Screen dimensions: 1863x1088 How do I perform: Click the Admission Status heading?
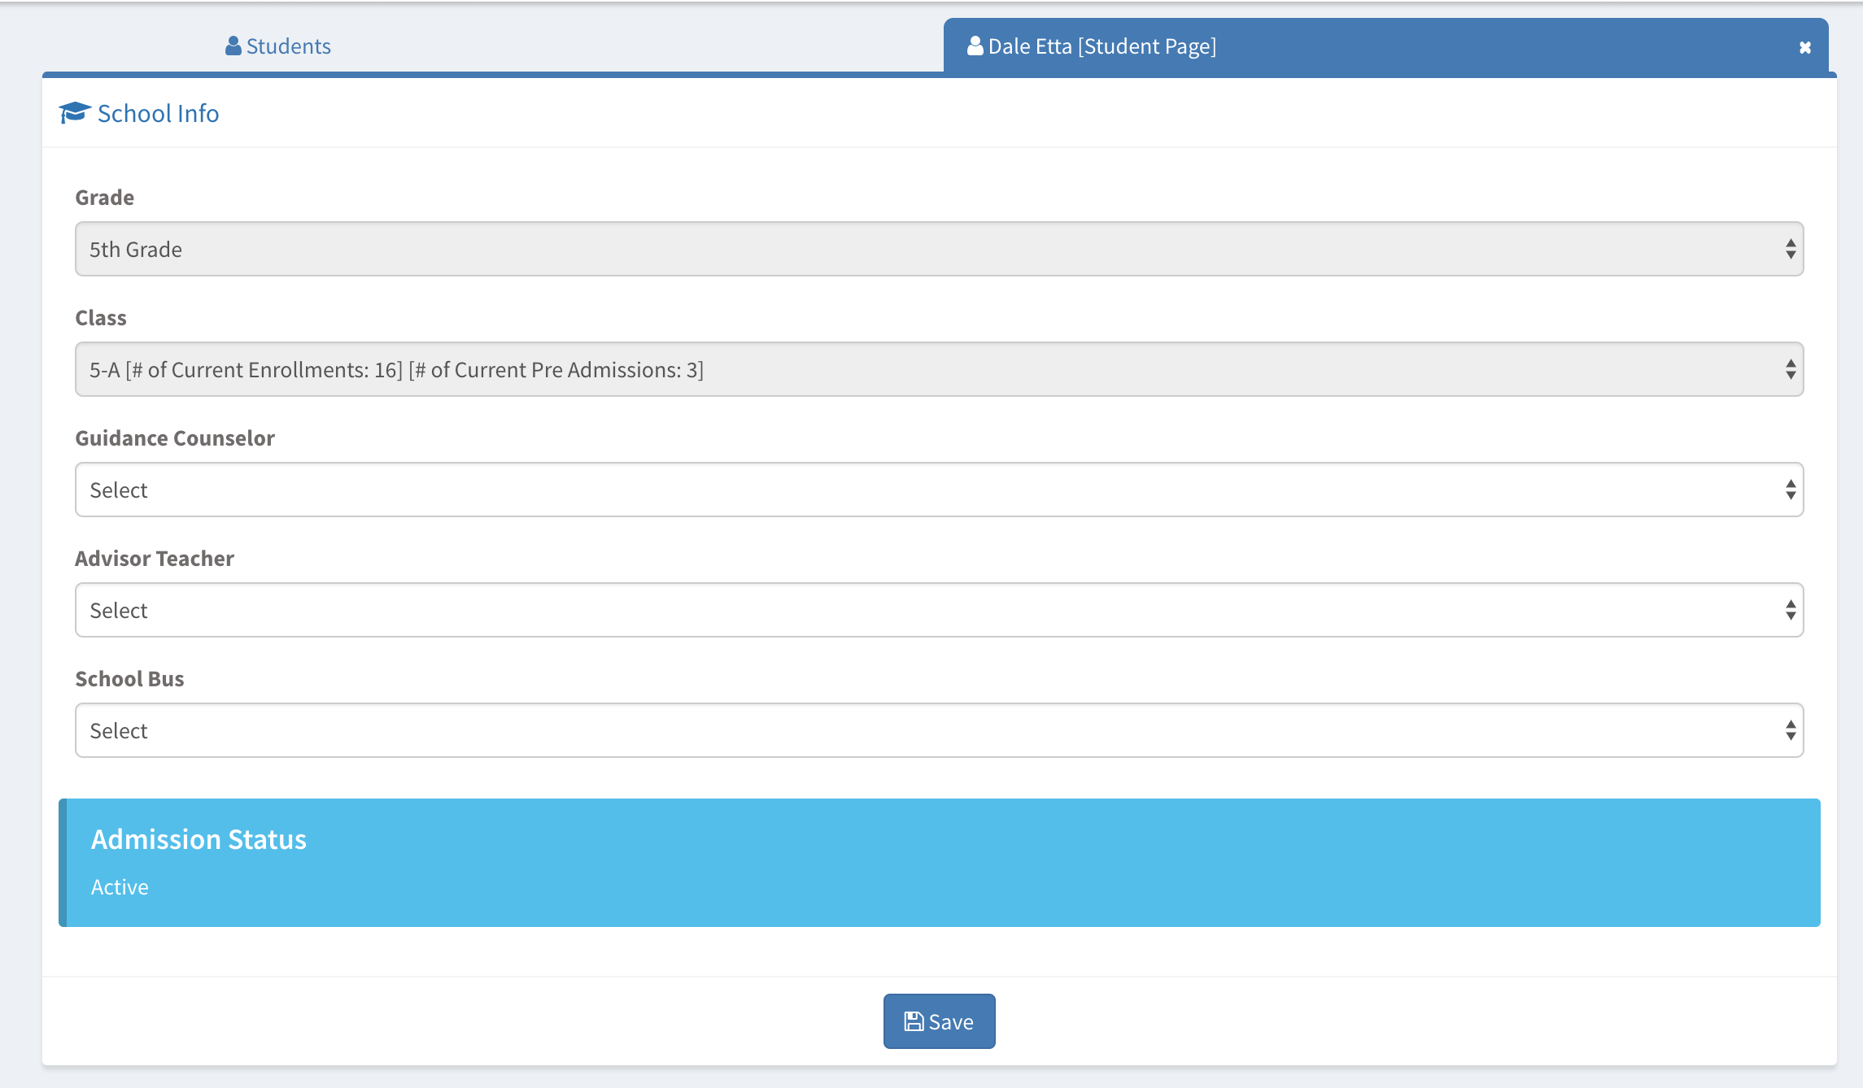pos(199,839)
